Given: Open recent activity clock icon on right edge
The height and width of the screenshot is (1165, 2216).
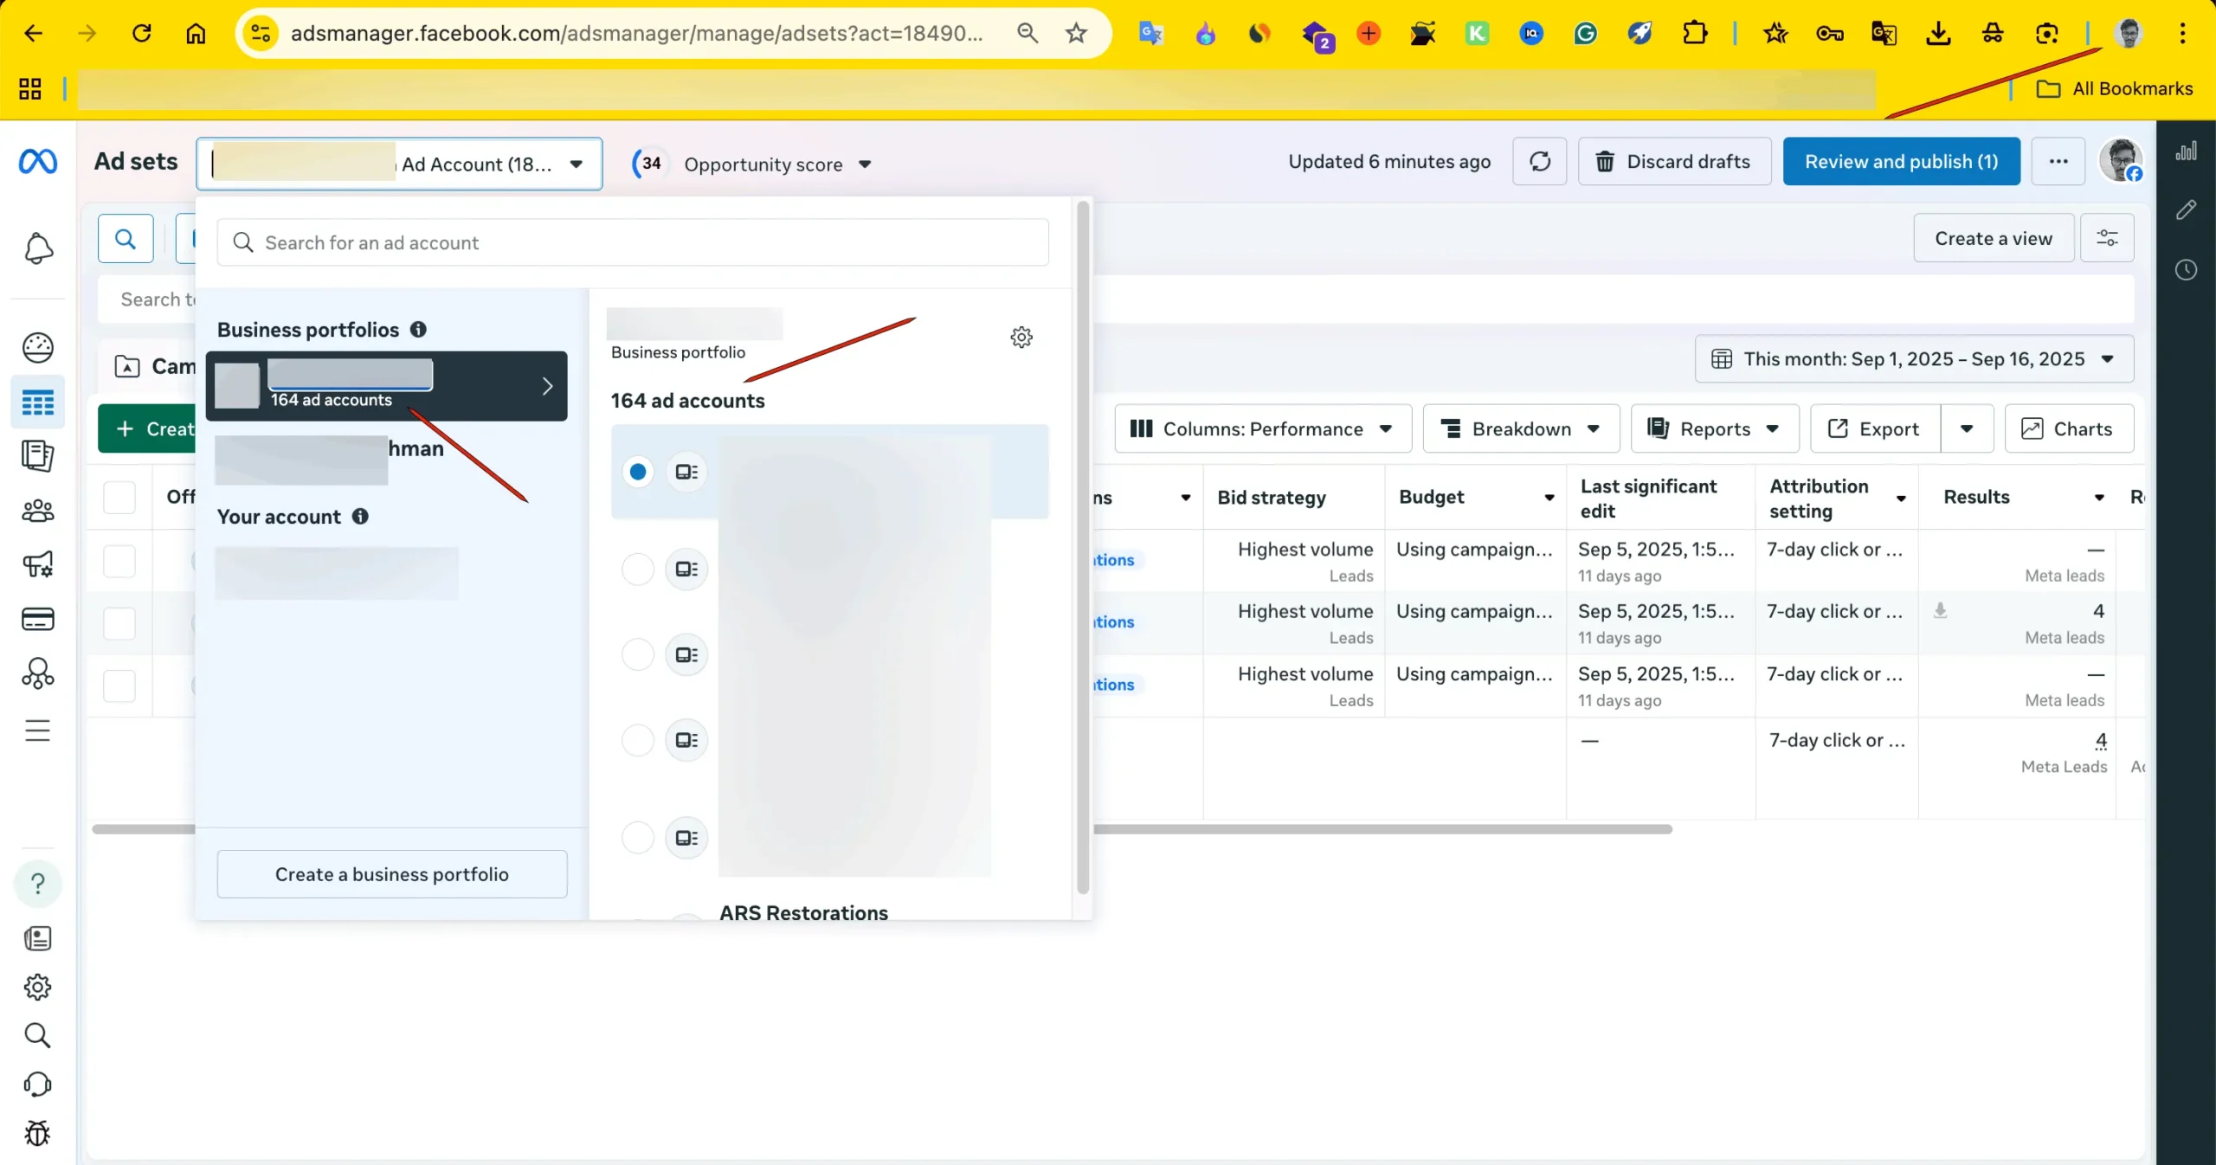Looking at the screenshot, I should pyautogui.click(x=2186, y=270).
